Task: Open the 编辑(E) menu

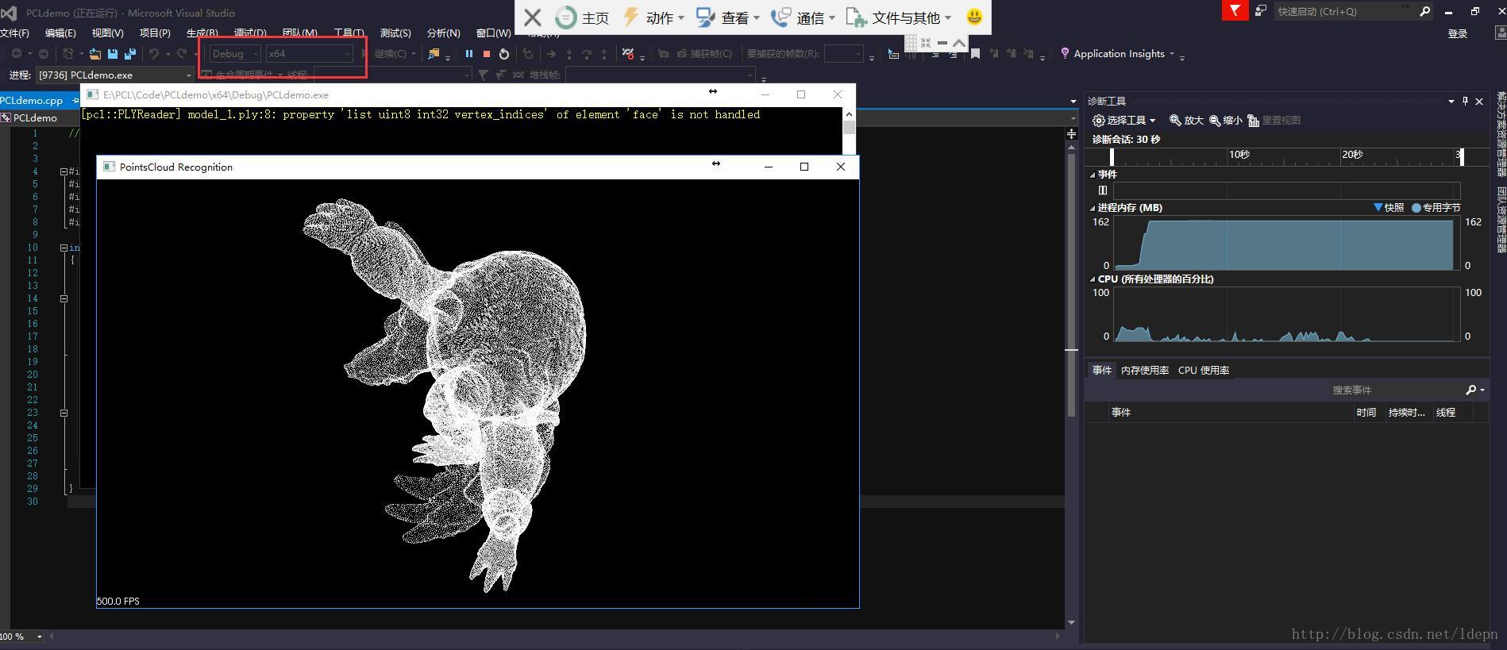Action: [x=60, y=33]
